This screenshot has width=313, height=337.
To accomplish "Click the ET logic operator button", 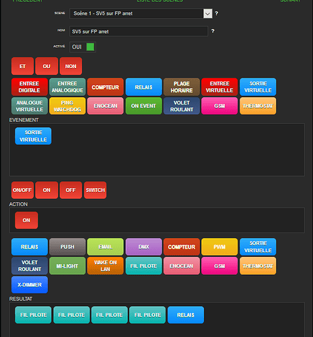I will click(23, 66).
